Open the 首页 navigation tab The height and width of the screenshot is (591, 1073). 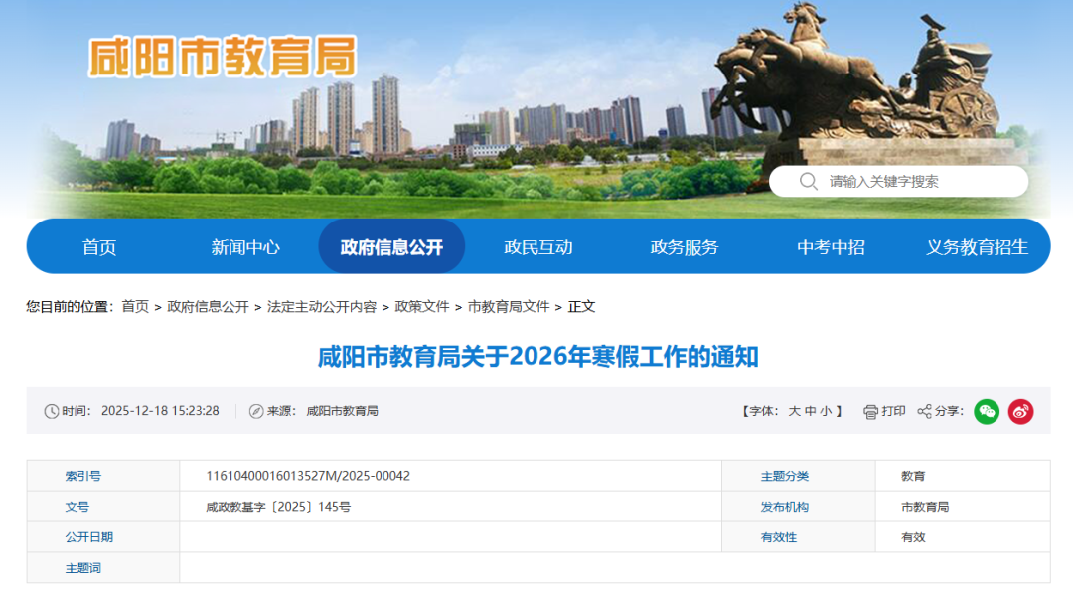99,247
